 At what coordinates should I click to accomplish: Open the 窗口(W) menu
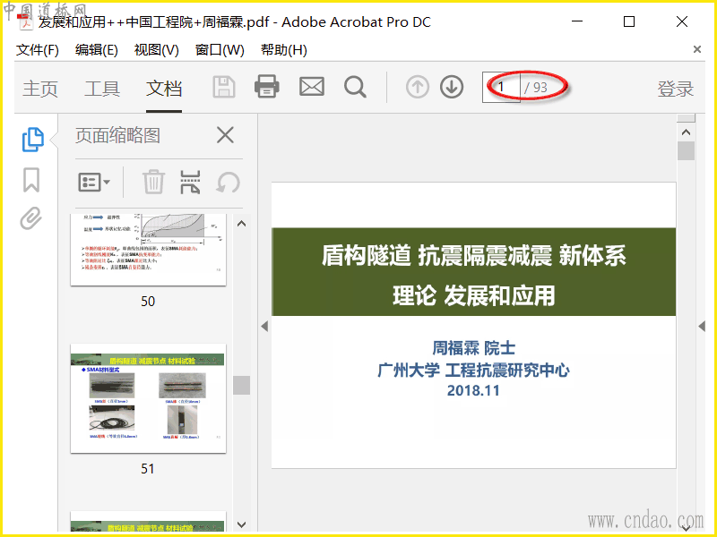(x=220, y=50)
